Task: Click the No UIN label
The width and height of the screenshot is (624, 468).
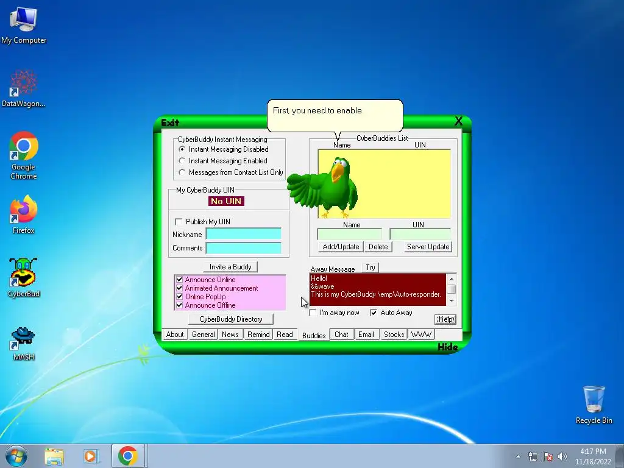Action: tap(226, 201)
